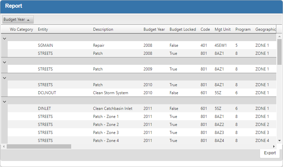Select the Patch - Zone 2 row

click(142, 125)
